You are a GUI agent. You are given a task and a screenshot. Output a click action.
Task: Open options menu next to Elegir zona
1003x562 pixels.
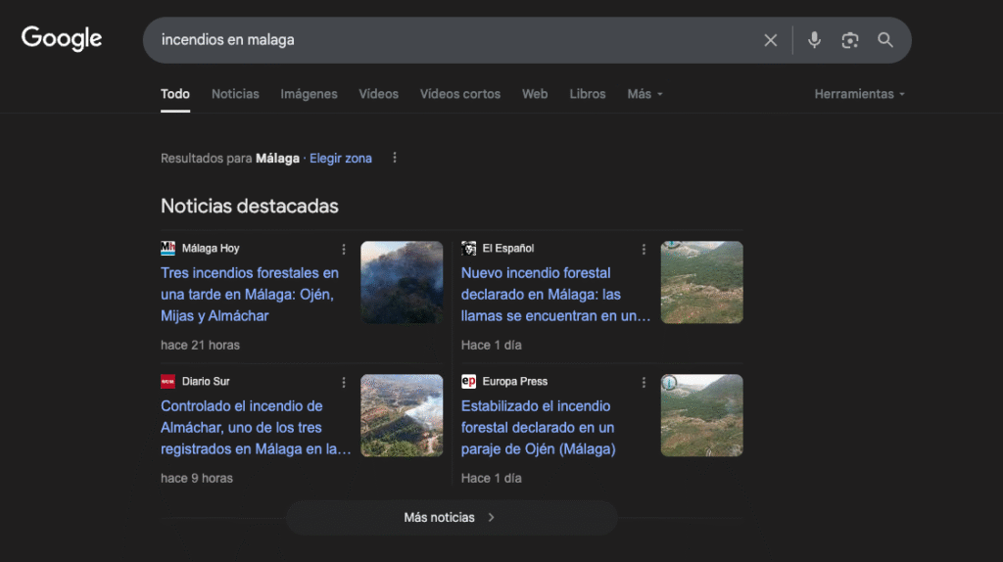395,158
